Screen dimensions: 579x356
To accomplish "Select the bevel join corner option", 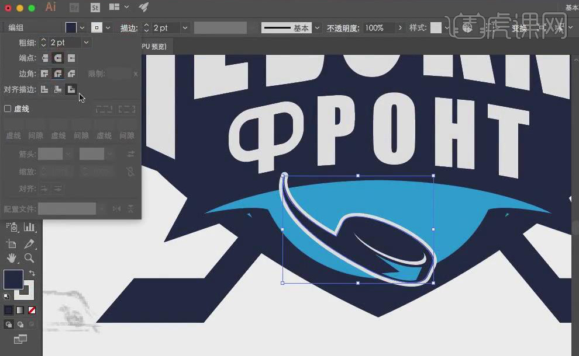I will coord(71,74).
